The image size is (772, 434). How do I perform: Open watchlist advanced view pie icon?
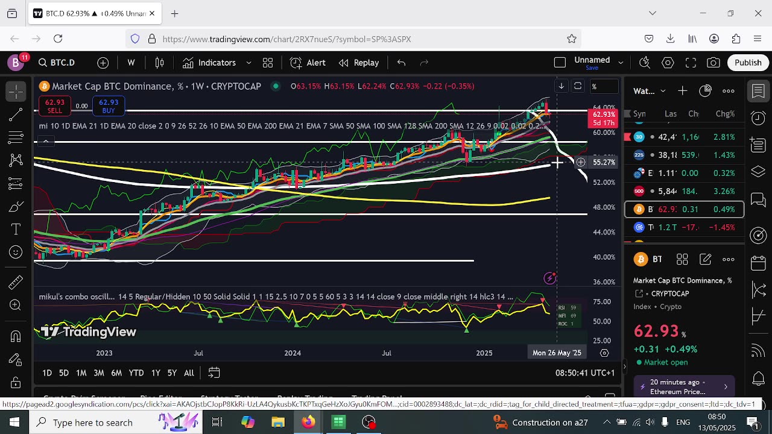coord(705,91)
